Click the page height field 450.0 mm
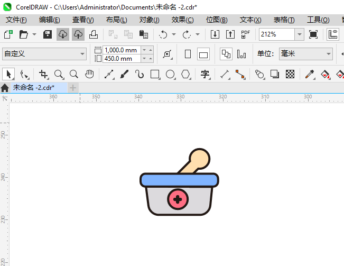This screenshot has width=344, height=266. (x=122, y=59)
